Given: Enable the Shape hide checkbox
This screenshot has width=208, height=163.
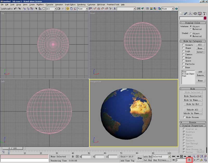Looking at the screenshot, I should click(x=183, y=48).
